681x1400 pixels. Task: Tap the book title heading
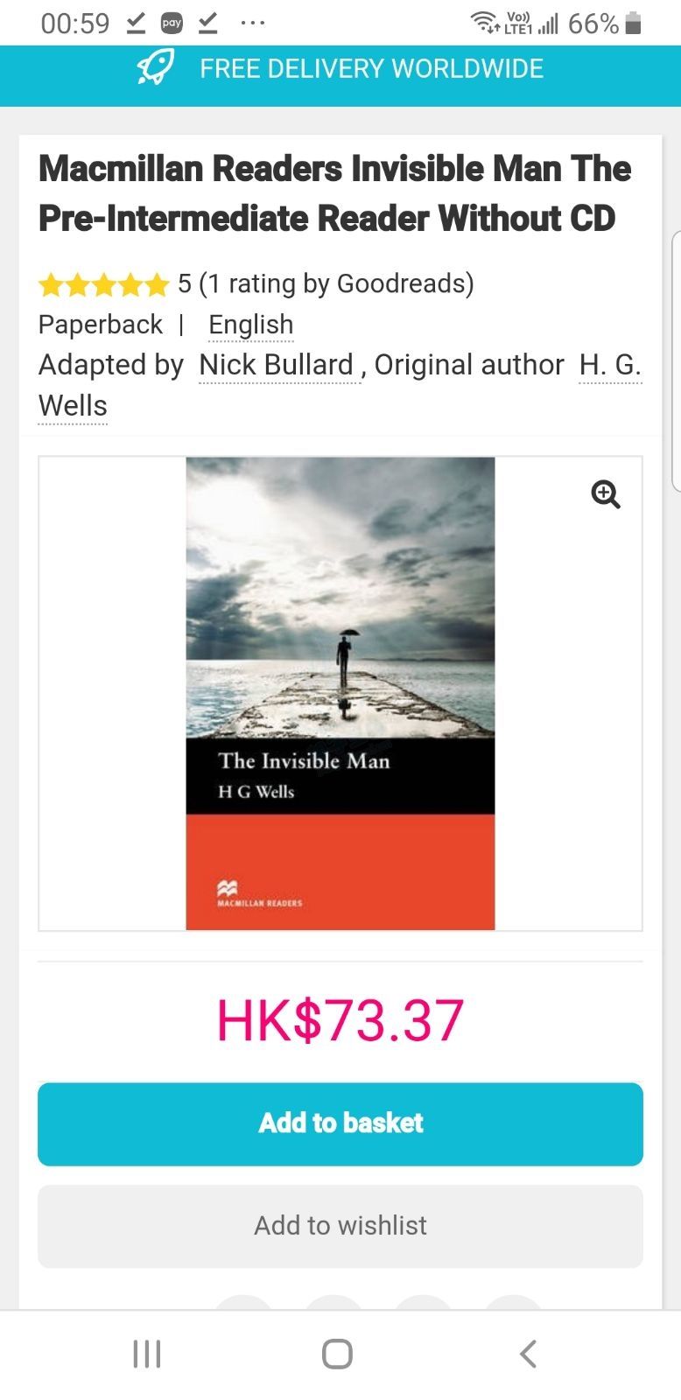point(334,193)
